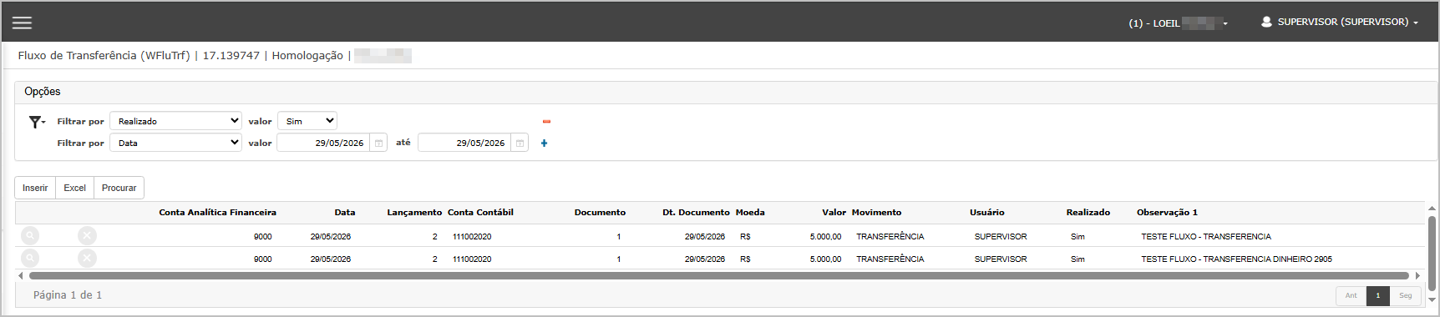Remove the Realizado filter with the minus icon
The height and width of the screenshot is (317, 1440).
pyautogui.click(x=546, y=122)
